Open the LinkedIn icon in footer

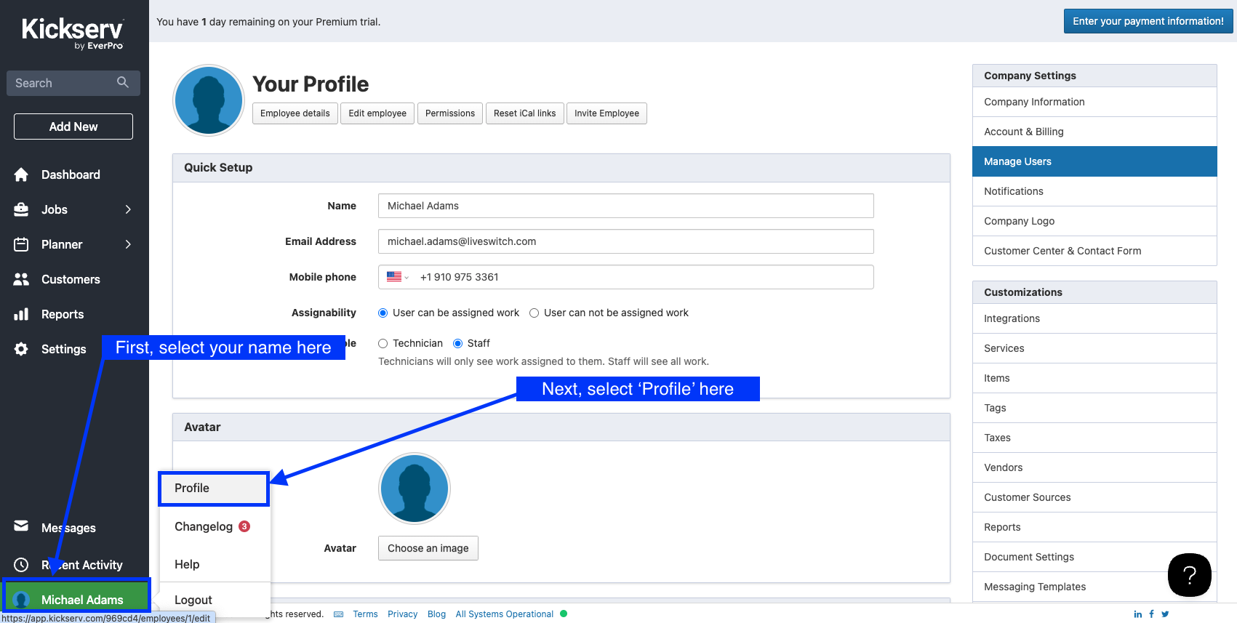coord(1138,614)
